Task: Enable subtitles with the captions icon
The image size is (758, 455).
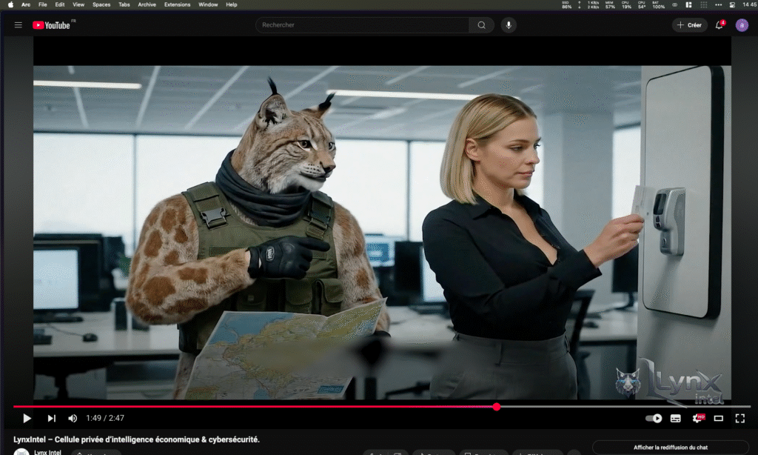Action: pos(675,418)
